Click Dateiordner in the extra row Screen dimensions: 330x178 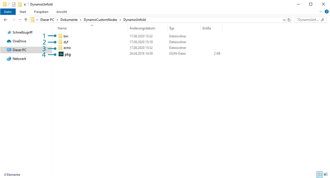coord(178,48)
